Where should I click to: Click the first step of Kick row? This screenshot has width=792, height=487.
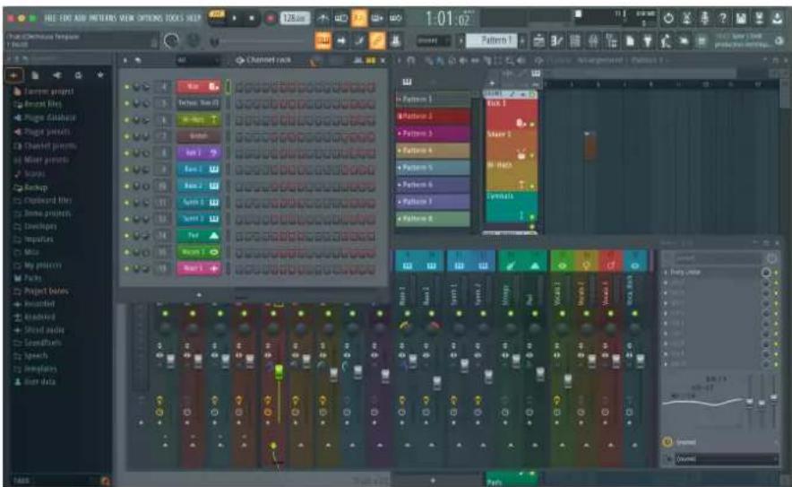tap(239, 87)
